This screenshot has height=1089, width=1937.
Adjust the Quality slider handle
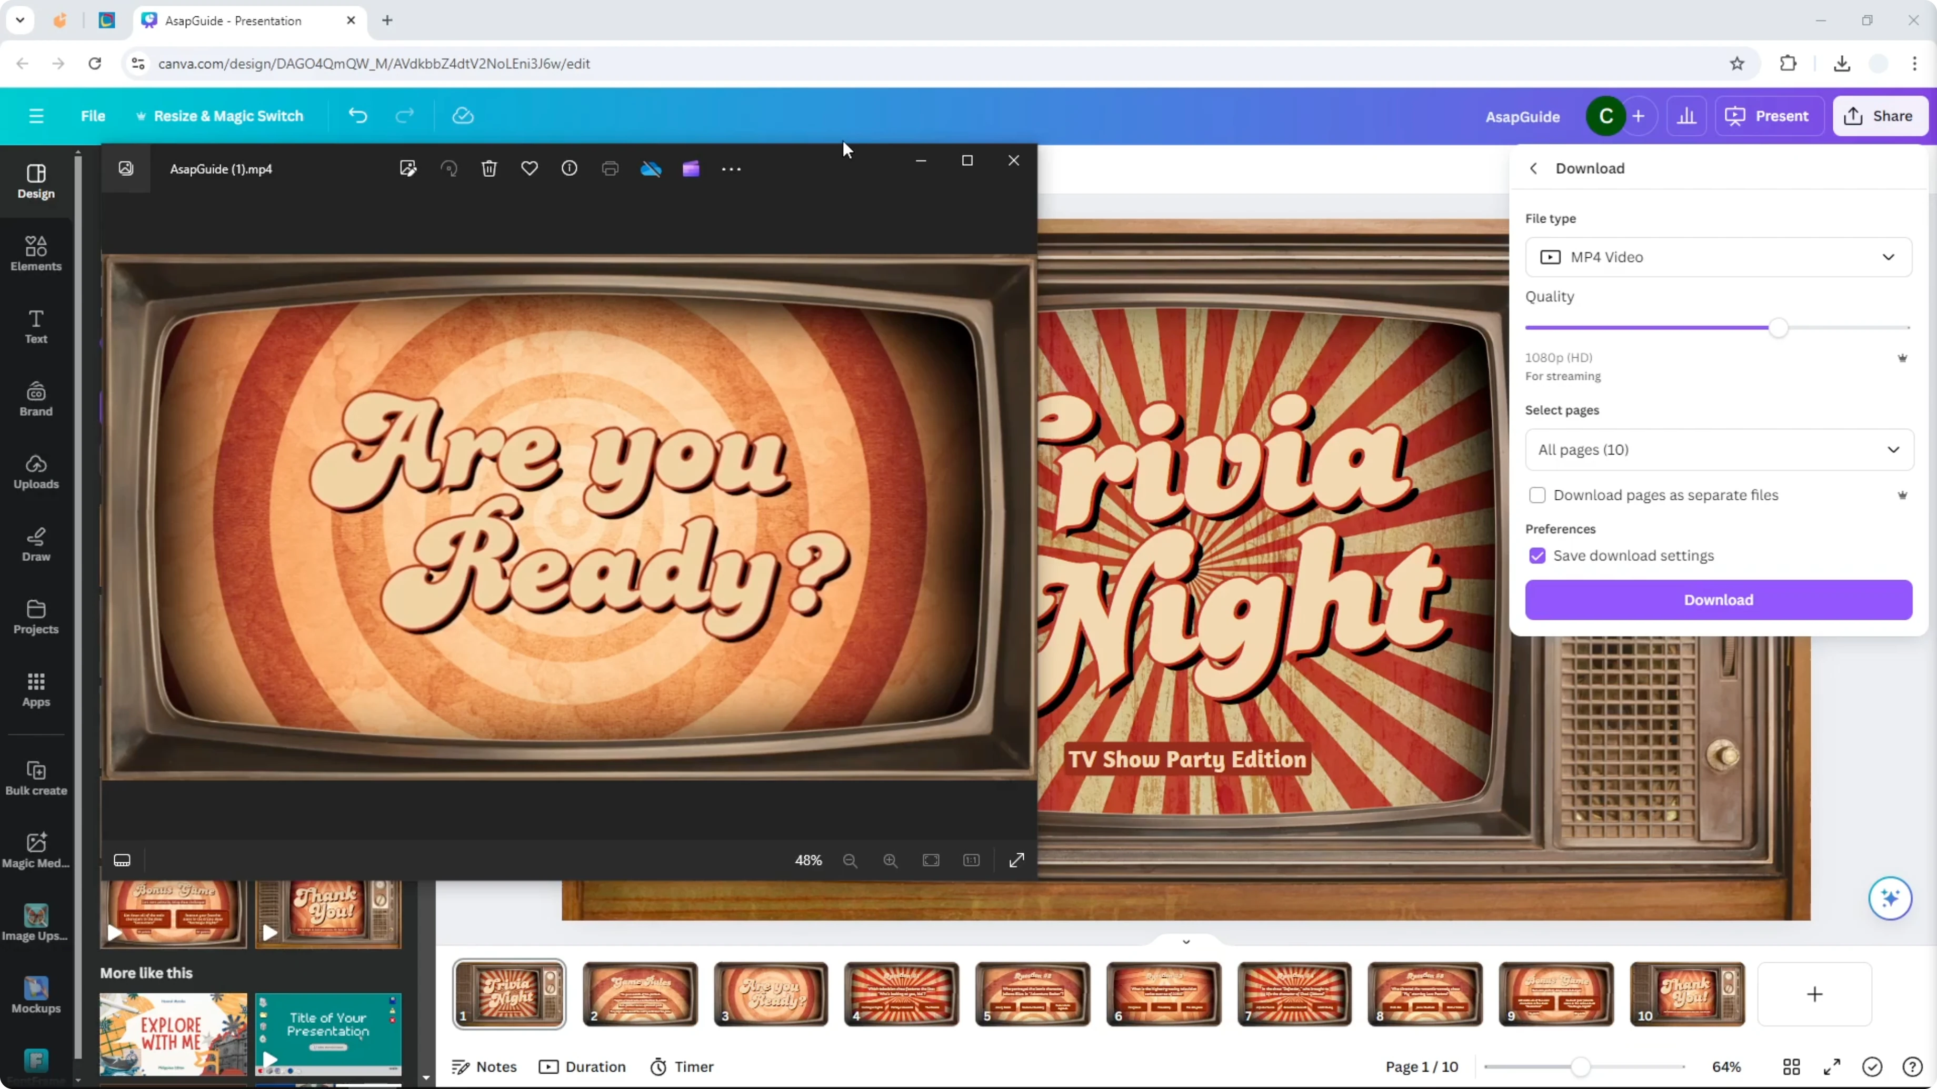[x=1779, y=328]
